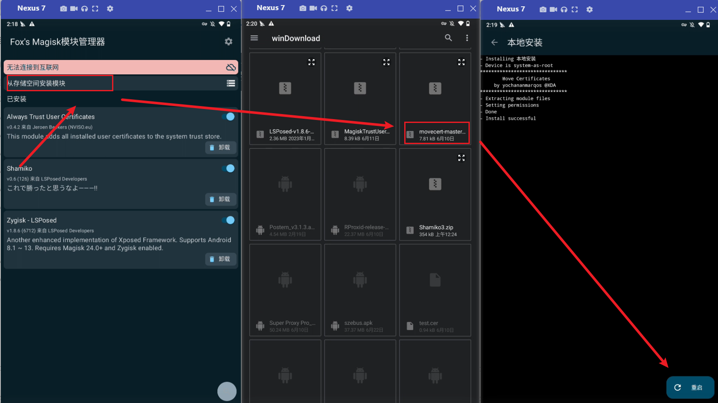The height and width of the screenshot is (403, 718).
Task: Expand preview of movecert-master zip file
Action: tap(461, 62)
